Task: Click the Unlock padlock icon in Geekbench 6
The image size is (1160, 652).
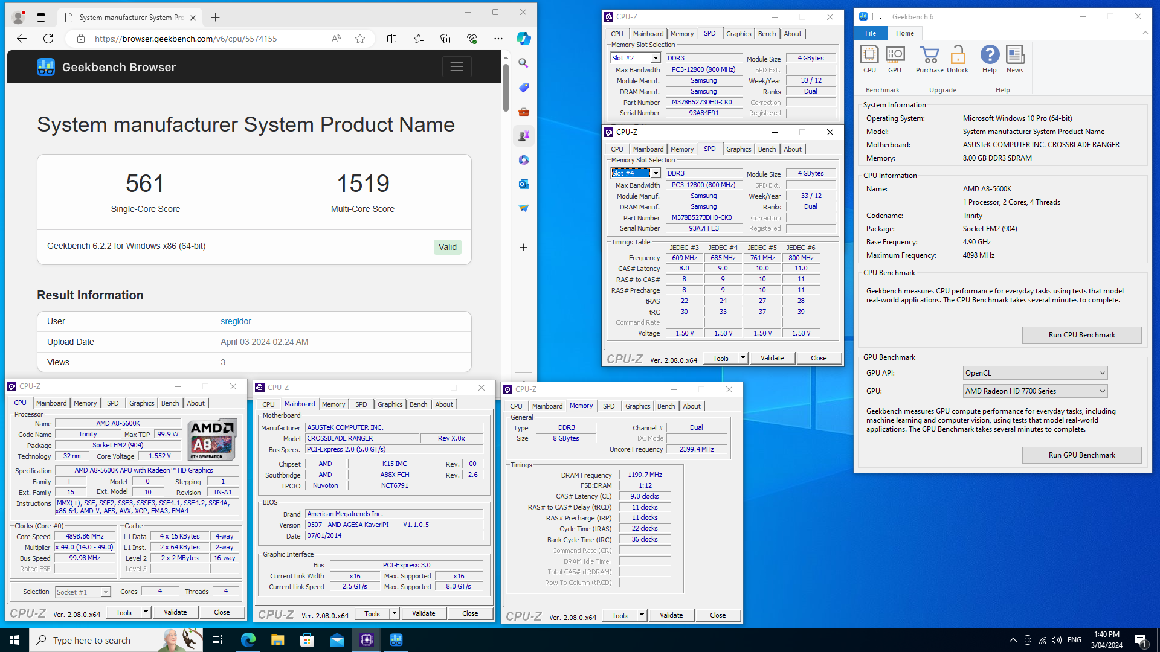Action: (958, 59)
